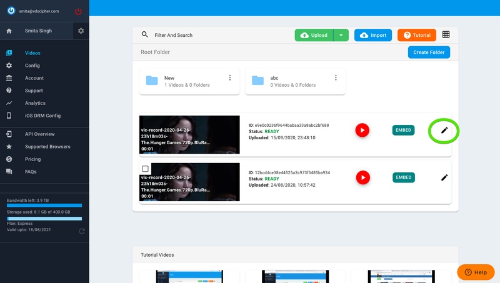500x283 pixels.
Task: Click the Supported Browsers star icon
Action: (x=9, y=147)
